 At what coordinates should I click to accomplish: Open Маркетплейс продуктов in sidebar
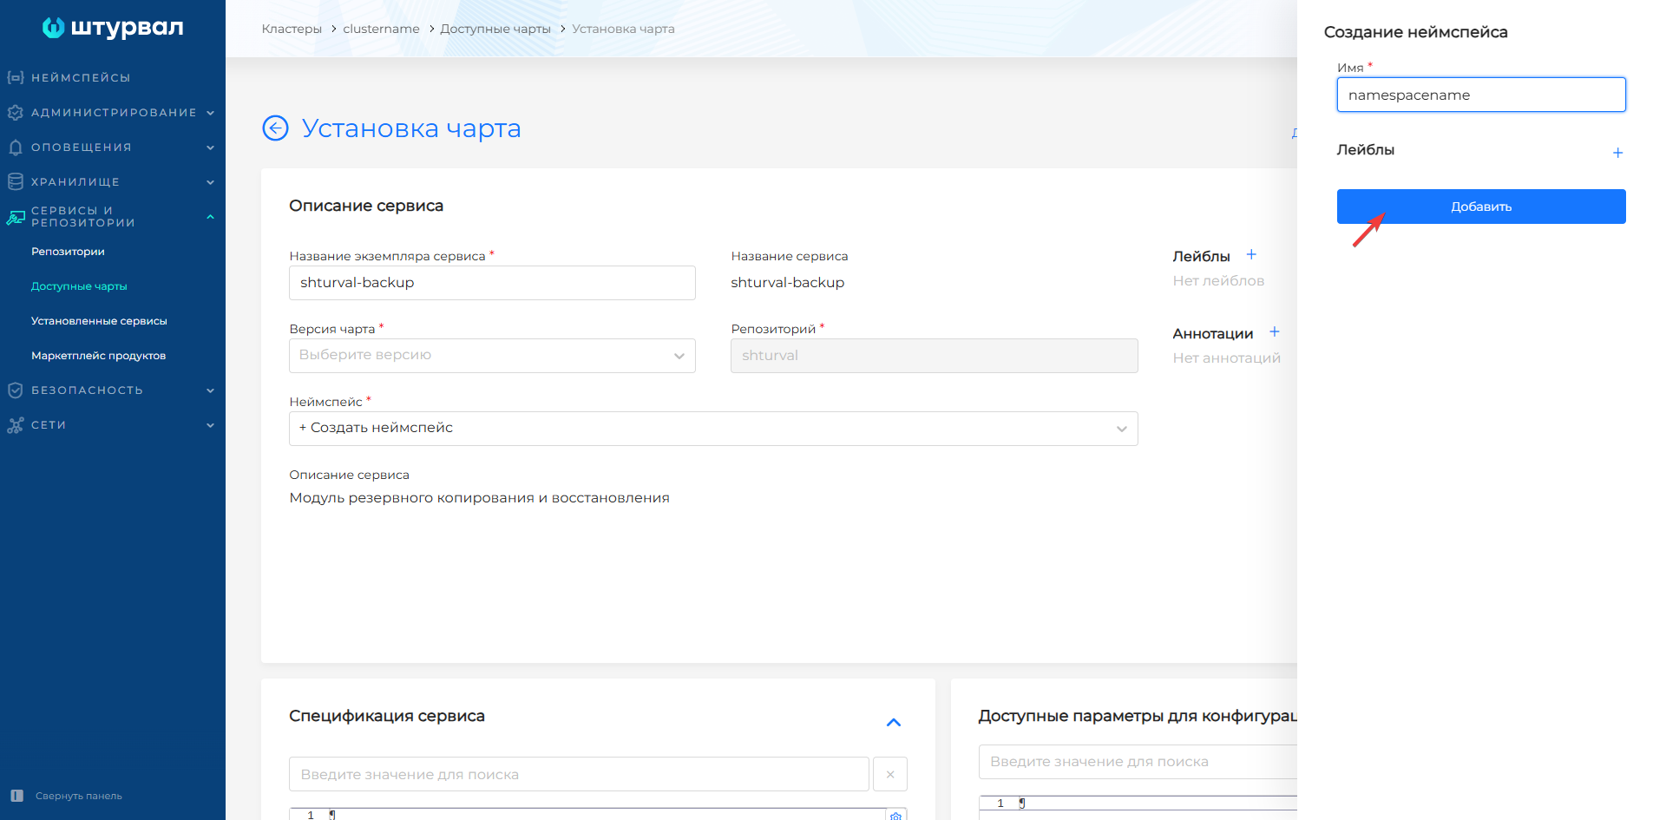click(98, 355)
